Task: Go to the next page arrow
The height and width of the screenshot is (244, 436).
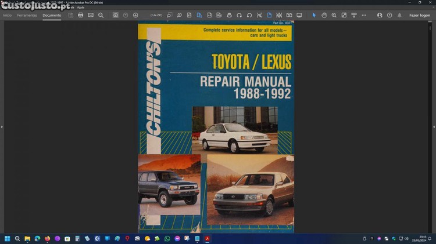Action: click(135, 15)
